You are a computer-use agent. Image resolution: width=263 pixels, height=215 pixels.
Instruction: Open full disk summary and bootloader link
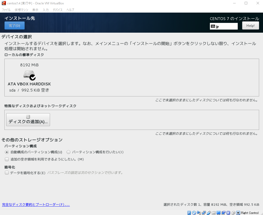(x=36, y=205)
